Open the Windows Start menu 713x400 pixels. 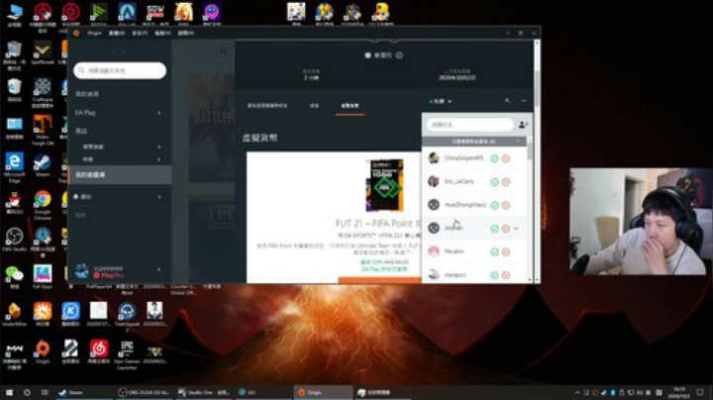[9, 392]
